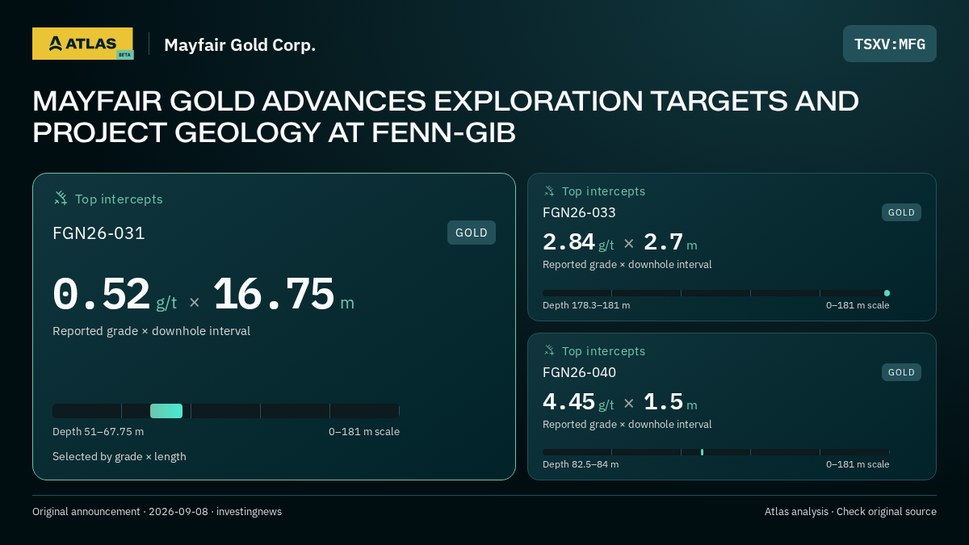Click the 4.45 g/t grade value
This screenshot has width=969, height=545.
point(578,402)
